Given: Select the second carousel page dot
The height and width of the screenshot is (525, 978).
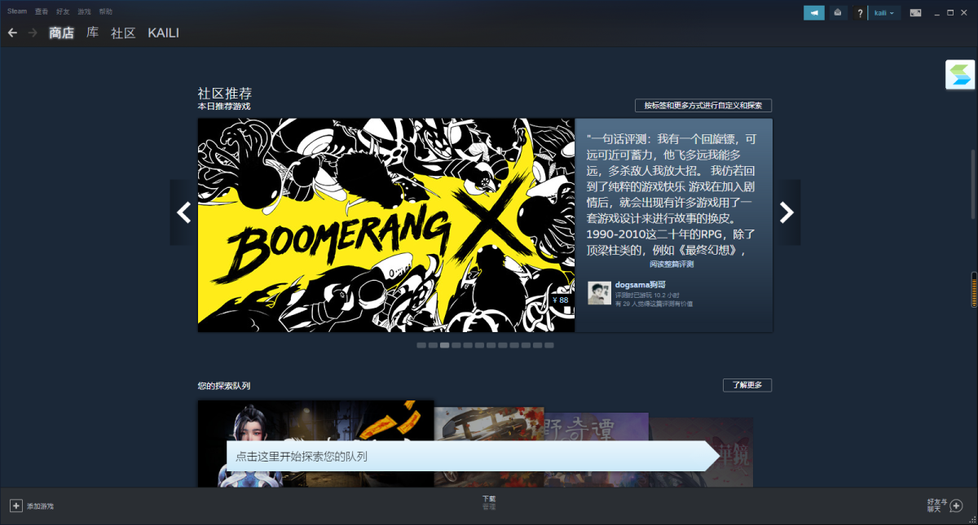Looking at the screenshot, I should (x=433, y=345).
